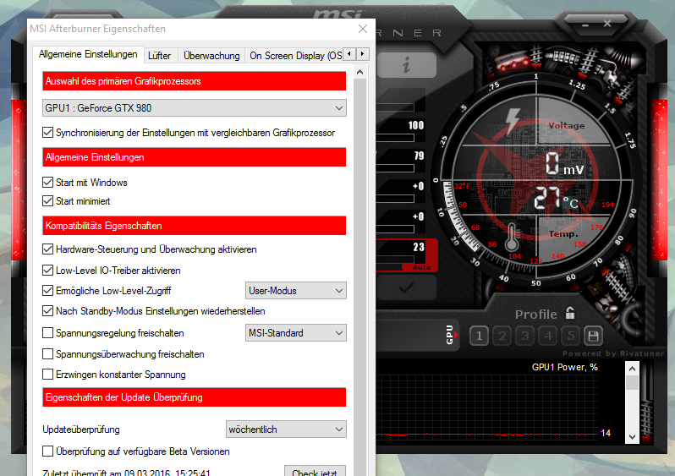The image size is (675, 476).
Task: Click the Check jetzt button
Action: coord(315,471)
